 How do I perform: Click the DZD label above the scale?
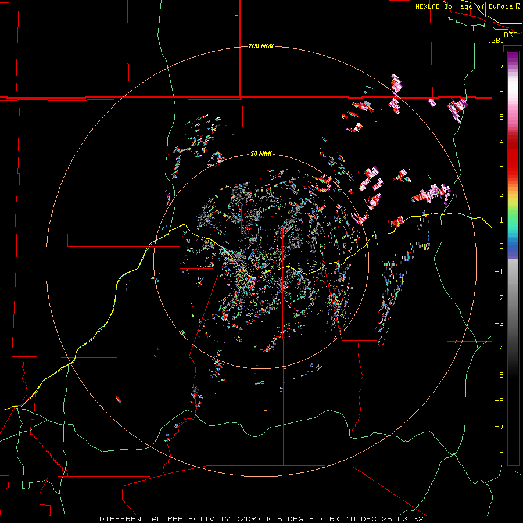pos(511,34)
